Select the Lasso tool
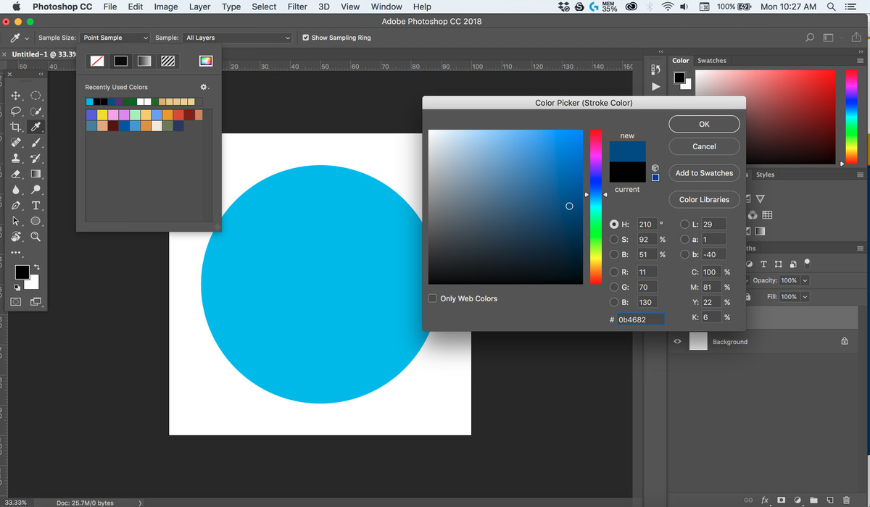Image resolution: width=870 pixels, height=507 pixels. 16,112
